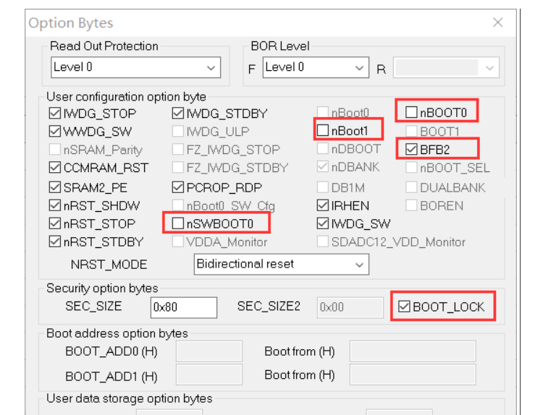Click the disabled BOREN checkbox
This screenshot has width=543, height=415.
click(x=411, y=205)
